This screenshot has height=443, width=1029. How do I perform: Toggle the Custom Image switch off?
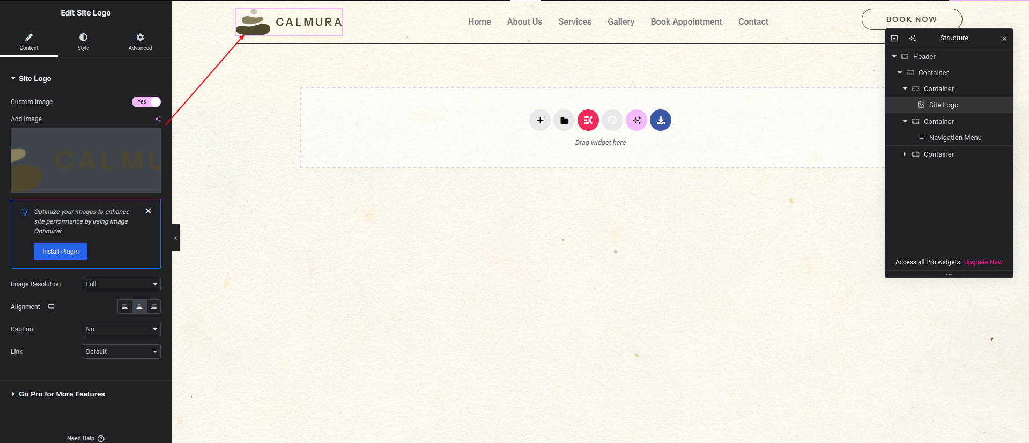[146, 102]
